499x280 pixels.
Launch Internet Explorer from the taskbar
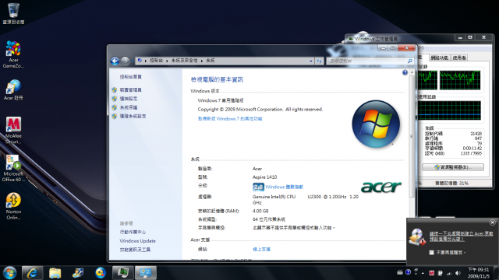(x=32, y=273)
